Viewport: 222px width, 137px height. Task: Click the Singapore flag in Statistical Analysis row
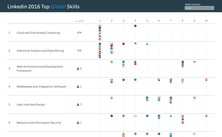(x=135, y=44)
